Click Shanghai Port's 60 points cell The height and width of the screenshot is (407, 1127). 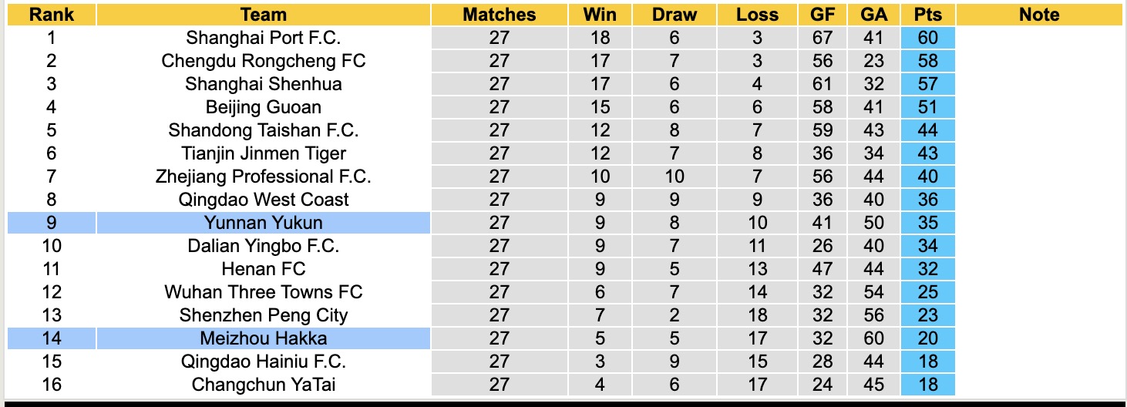coord(927,38)
